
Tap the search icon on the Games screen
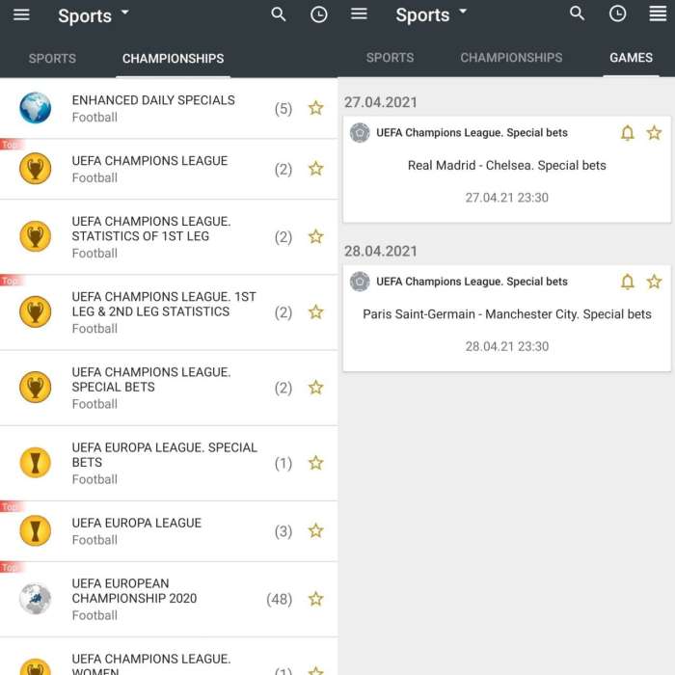click(x=578, y=13)
